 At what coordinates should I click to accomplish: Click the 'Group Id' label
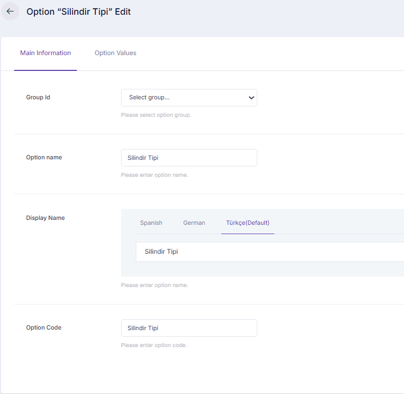point(38,97)
